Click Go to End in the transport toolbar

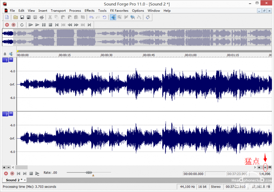pos(89,25)
